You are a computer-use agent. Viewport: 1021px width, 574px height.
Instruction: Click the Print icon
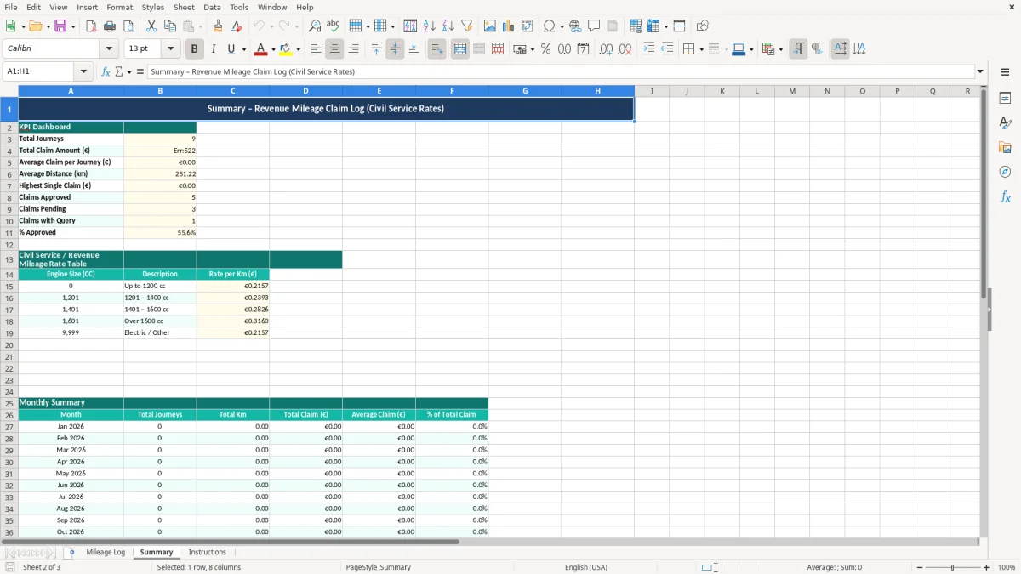[x=110, y=26]
